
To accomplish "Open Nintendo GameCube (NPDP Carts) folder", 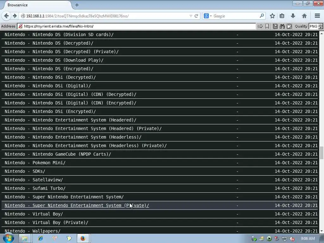I will pos(58,154).
